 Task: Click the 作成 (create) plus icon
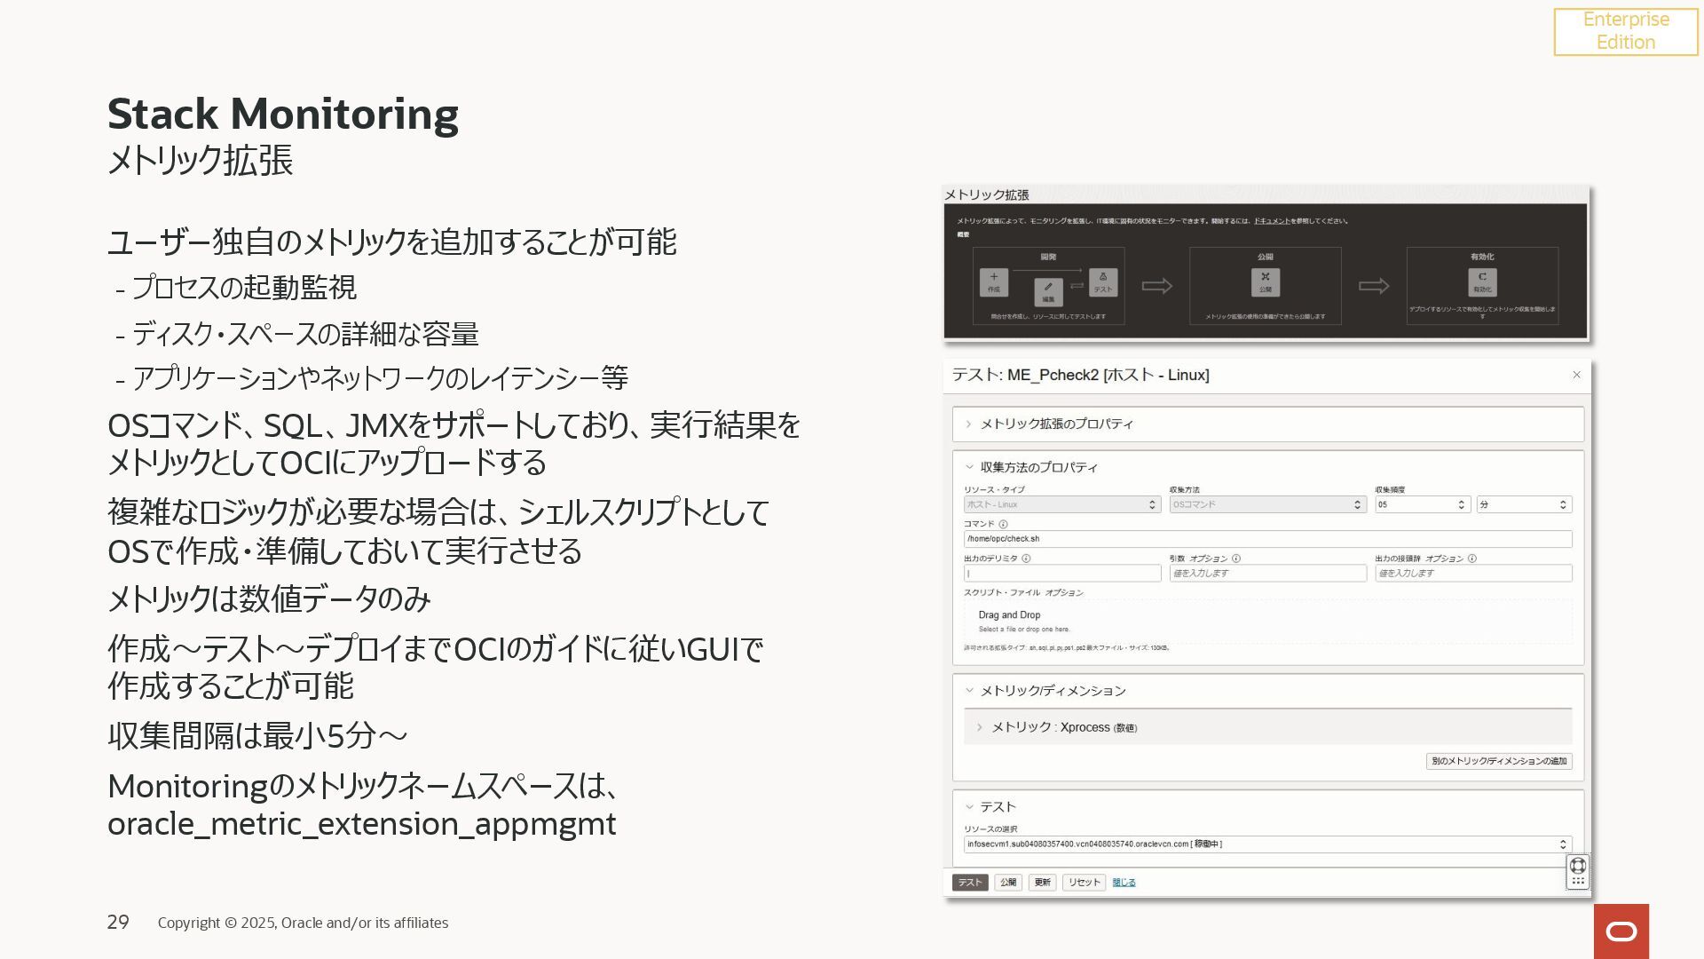click(x=993, y=282)
